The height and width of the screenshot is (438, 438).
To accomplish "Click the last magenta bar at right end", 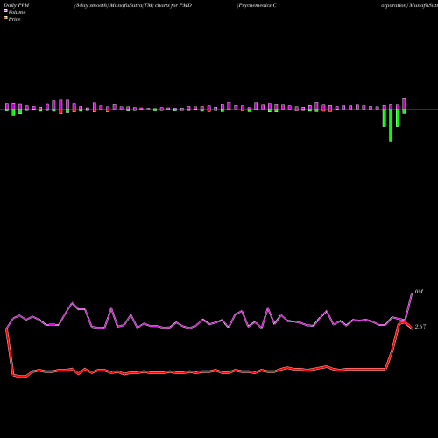I will [x=404, y=103].
